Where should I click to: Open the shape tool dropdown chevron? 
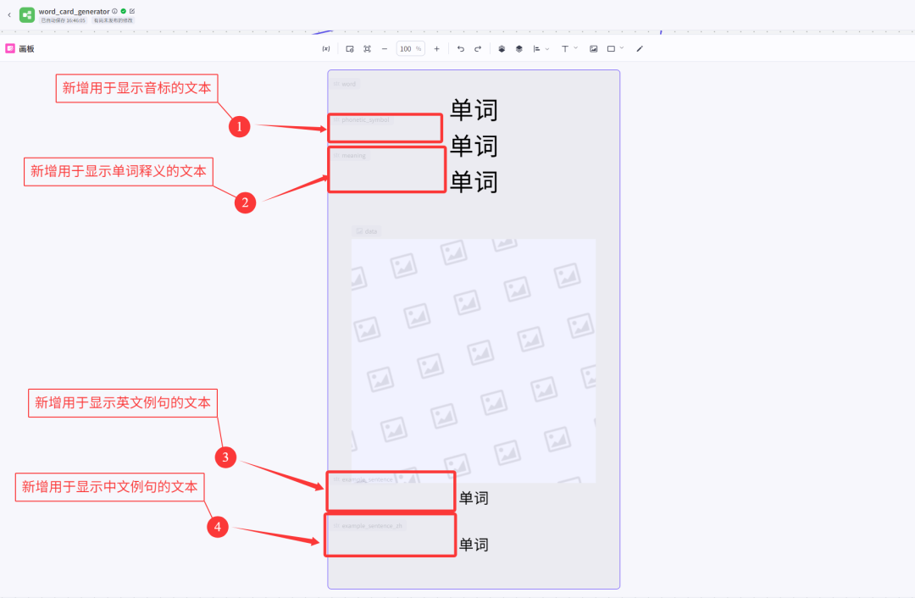click(x=622, y=48)
